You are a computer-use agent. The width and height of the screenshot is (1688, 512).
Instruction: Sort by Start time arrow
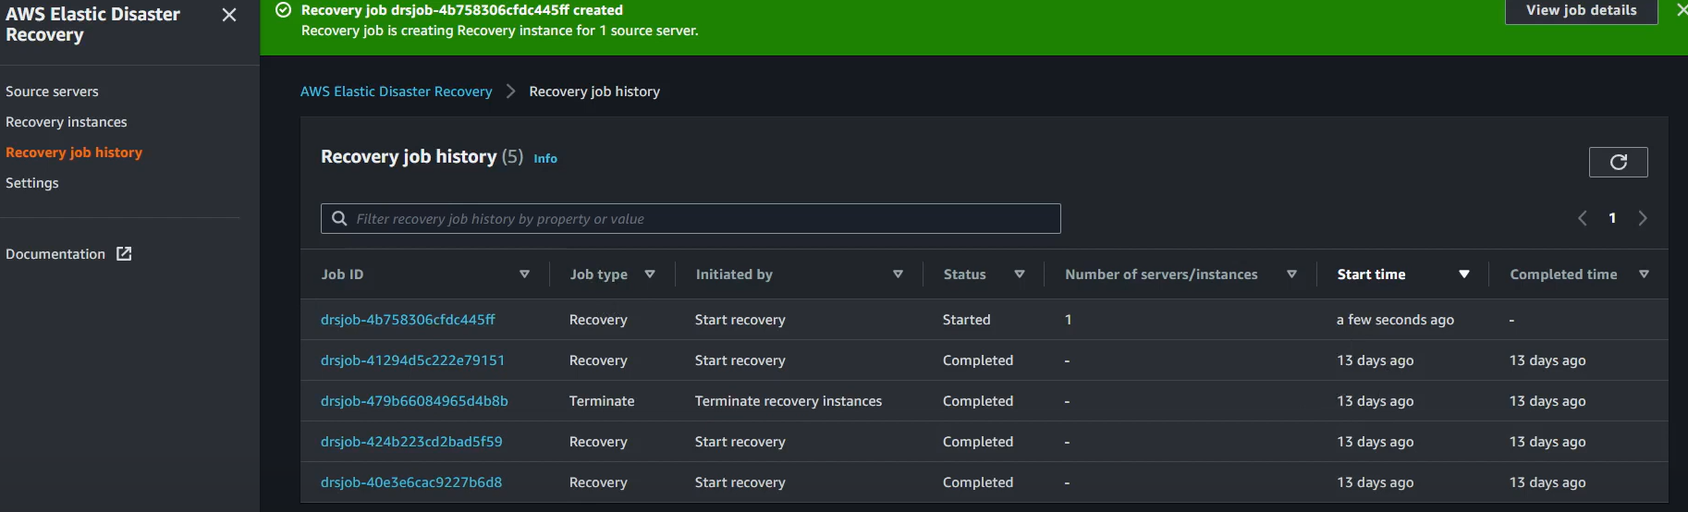[x=1464, y=274]
